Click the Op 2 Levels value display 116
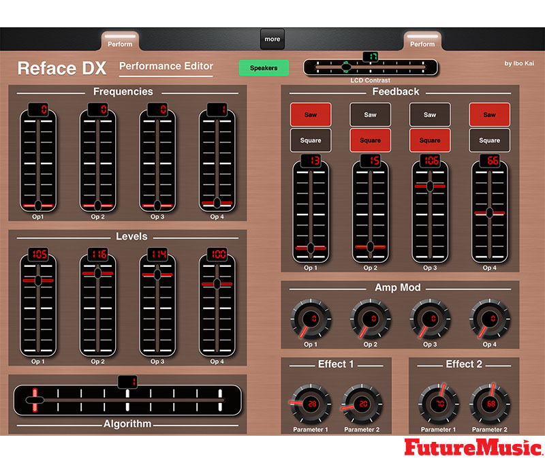Viewport: 545px width, 463px height. 97,254
